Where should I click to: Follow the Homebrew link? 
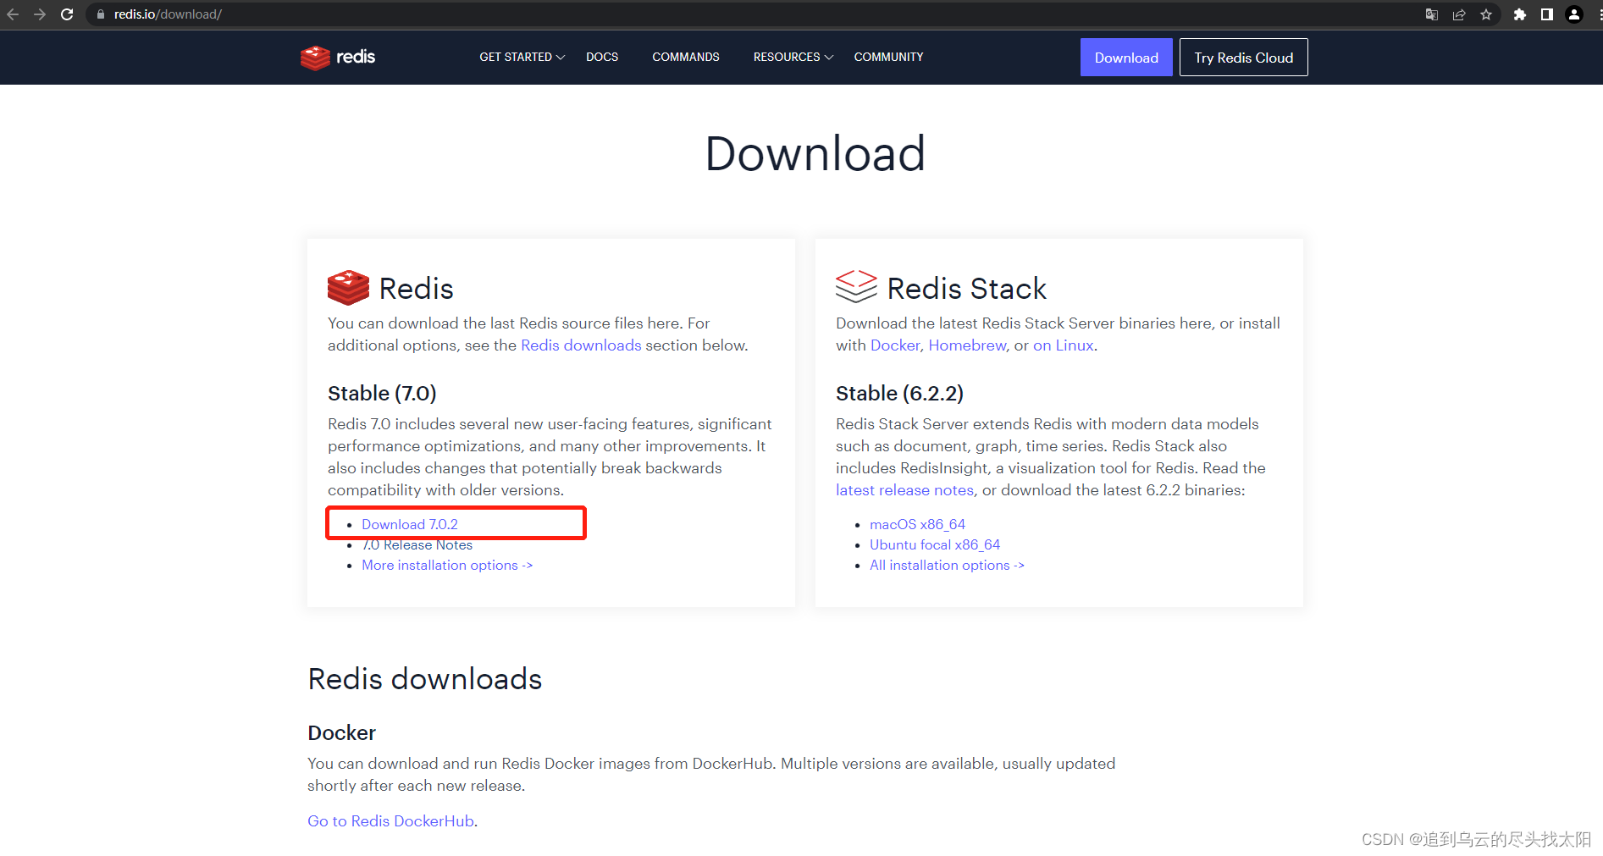pos(967,345)
